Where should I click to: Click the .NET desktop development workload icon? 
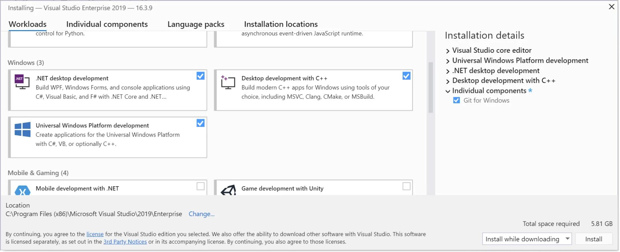22,82
